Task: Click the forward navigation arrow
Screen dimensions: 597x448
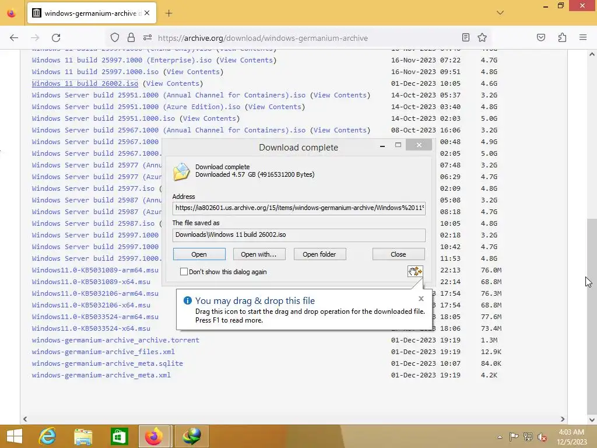Action: click(x=35, y=37)
